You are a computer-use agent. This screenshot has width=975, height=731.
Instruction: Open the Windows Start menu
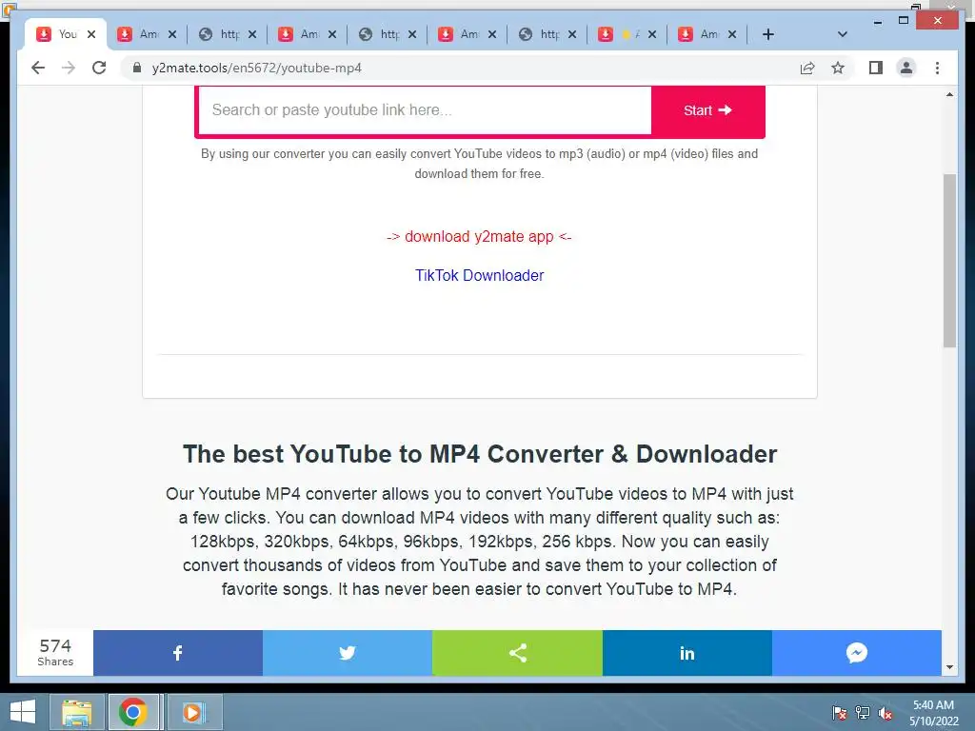23,712
